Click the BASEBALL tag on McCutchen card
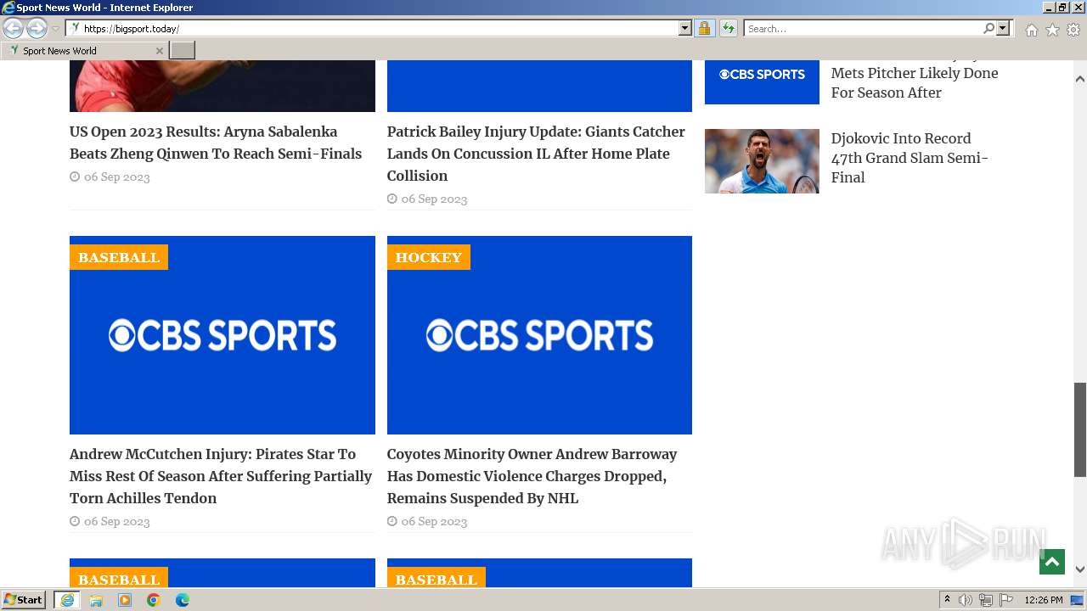 tap(119, 257)
